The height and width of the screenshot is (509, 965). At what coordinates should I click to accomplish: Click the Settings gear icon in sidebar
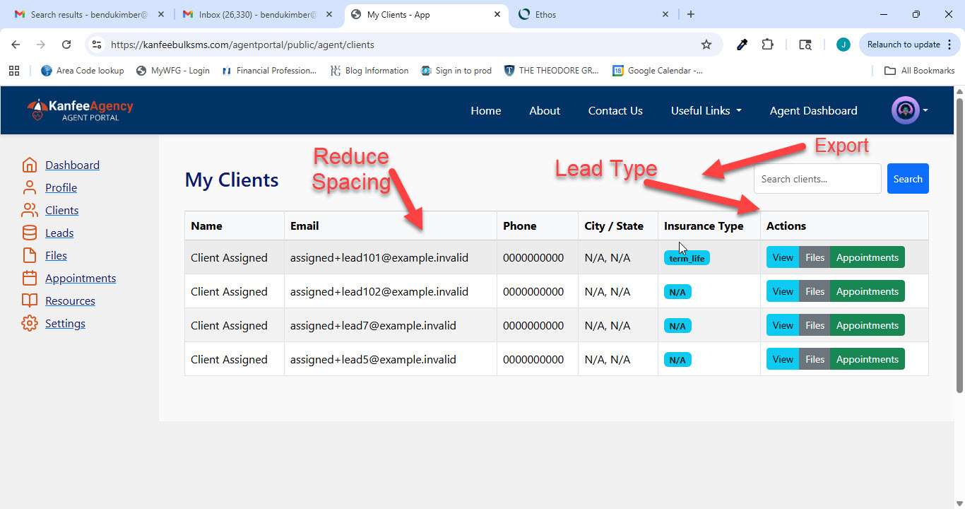pos(29,323)
